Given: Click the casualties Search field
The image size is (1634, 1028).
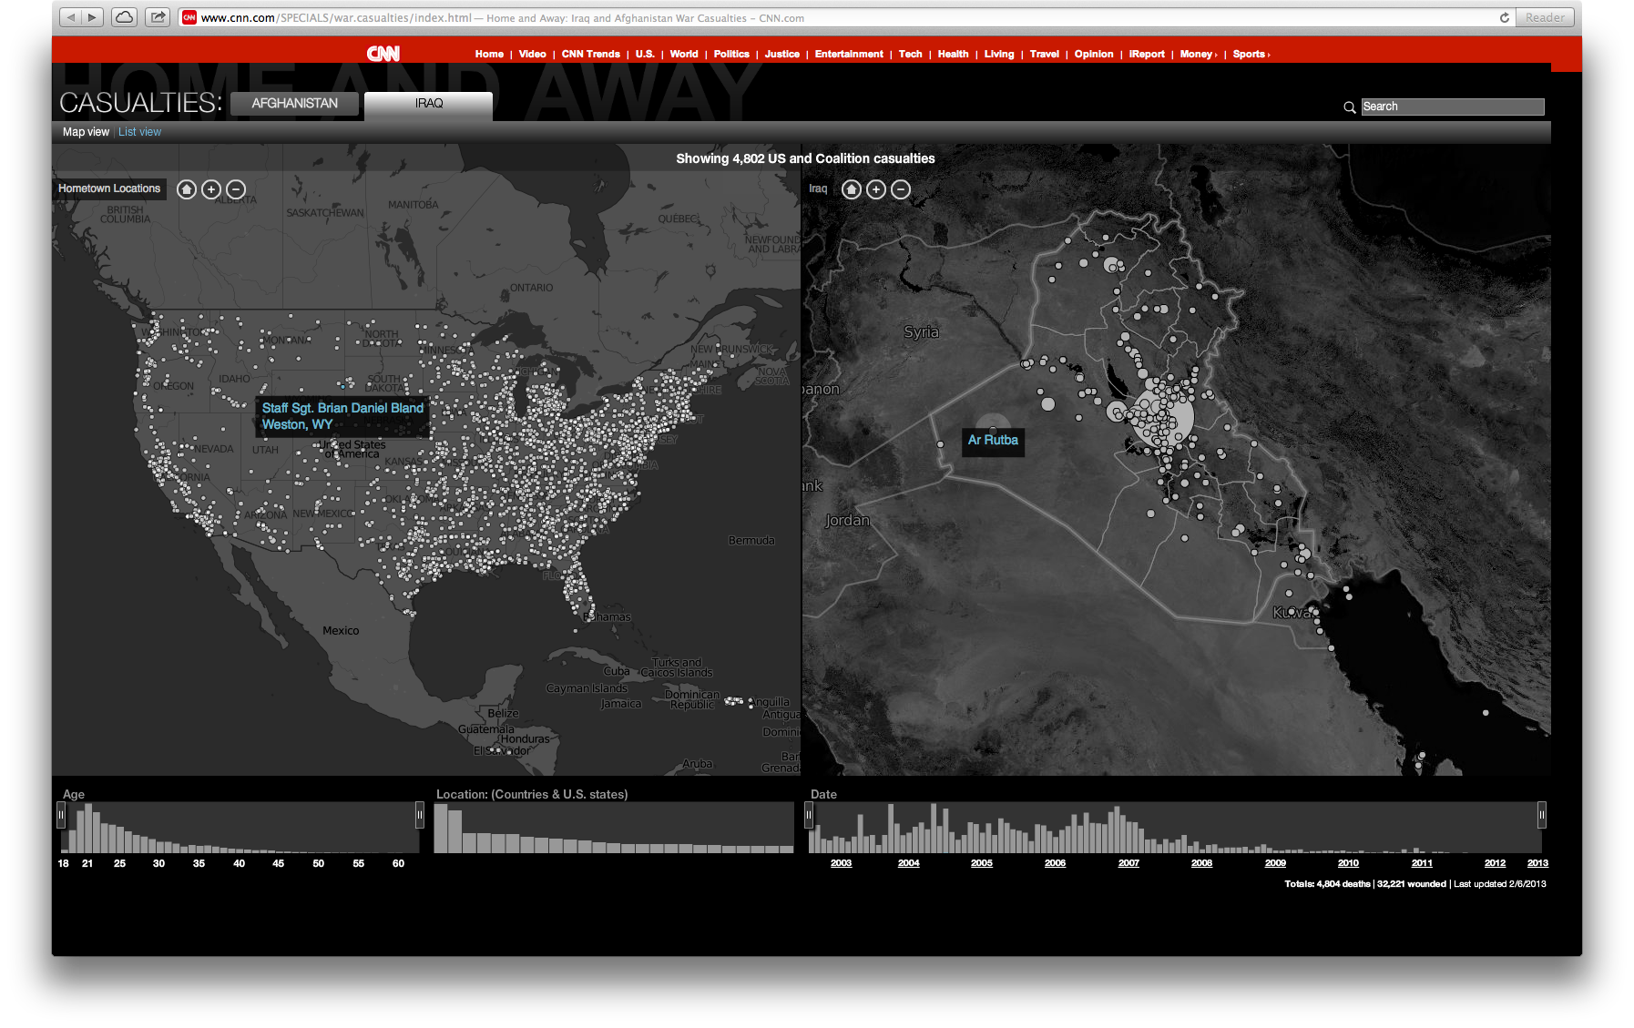Looking at the screenshot, I should point(1452,107).
